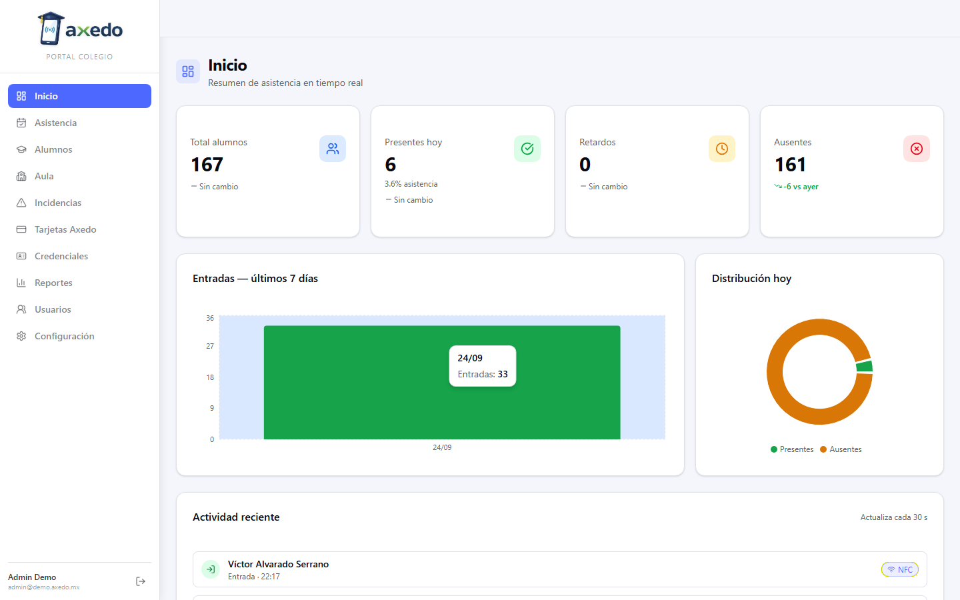Click the "Actualiza cada 30 s" note
Image resolution: width=960 pixels, height=600 pixels.
(x=894, y=517)
